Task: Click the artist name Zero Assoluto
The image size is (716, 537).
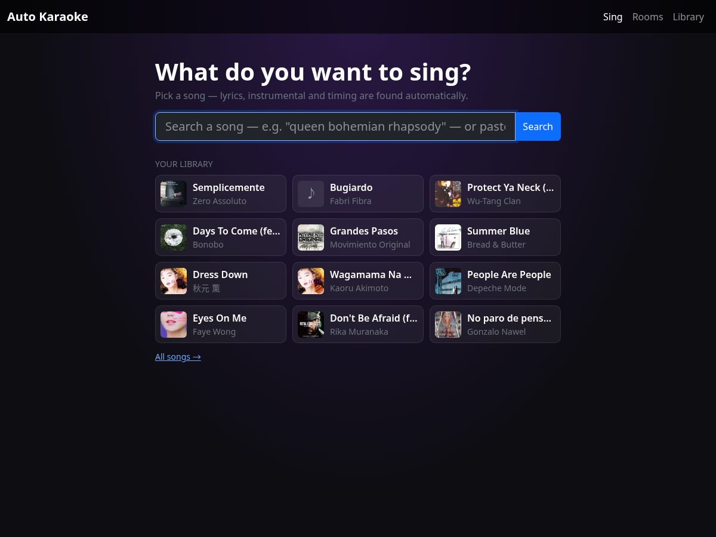Action: pyautogui.click(x=220, y=201)
